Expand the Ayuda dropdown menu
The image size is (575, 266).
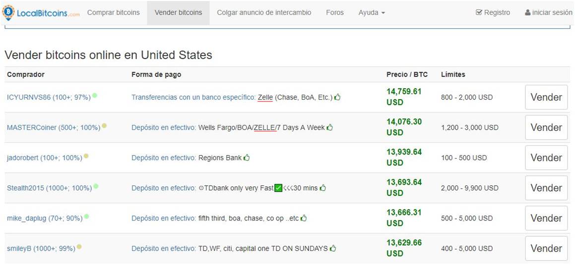372,13
